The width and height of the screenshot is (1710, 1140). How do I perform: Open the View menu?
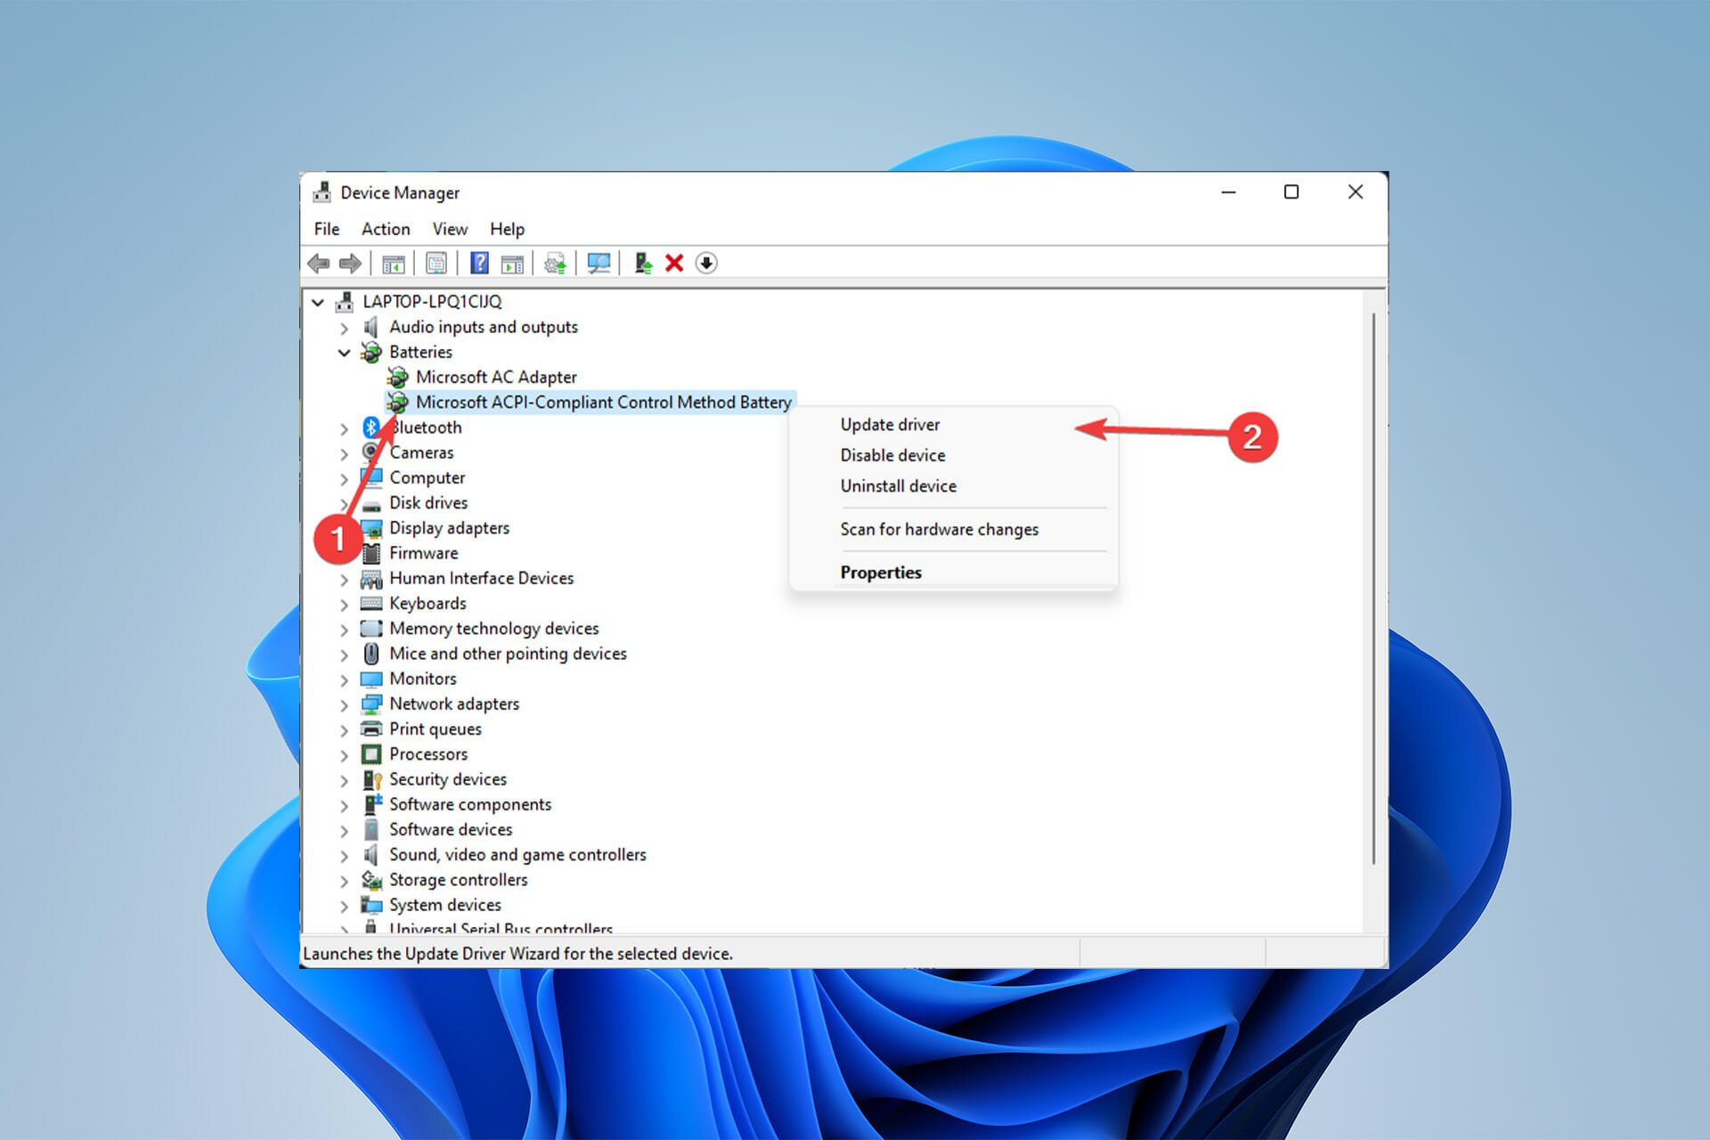click(x=450, y=229)
